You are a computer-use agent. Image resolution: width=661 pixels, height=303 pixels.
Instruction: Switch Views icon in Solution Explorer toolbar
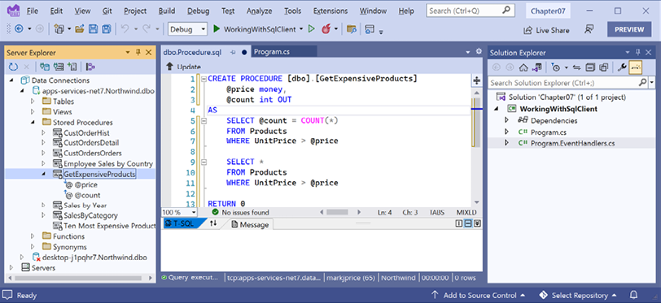pyautogui.click(x=536, y=67)
